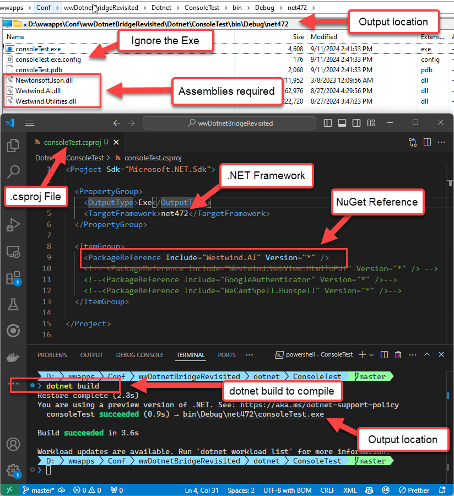Open the Explorer view in activity bar
The image size is (454, 496).
coord(13,145)
